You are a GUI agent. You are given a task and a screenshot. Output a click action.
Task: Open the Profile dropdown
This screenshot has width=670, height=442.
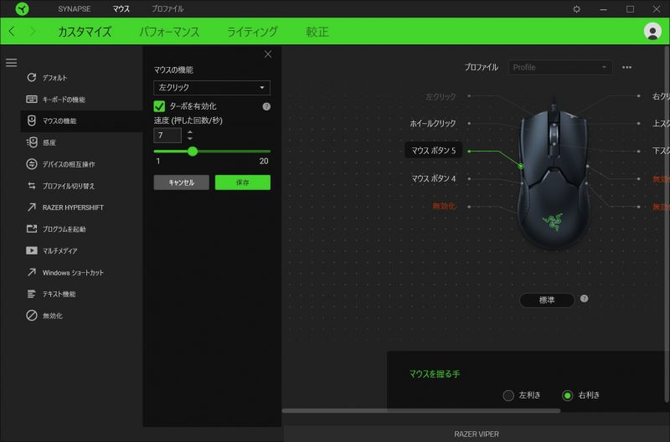[x=559, y=68]
